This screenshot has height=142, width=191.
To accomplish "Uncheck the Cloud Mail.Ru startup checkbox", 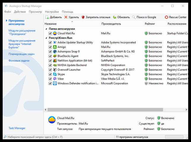I will (50, 33).
